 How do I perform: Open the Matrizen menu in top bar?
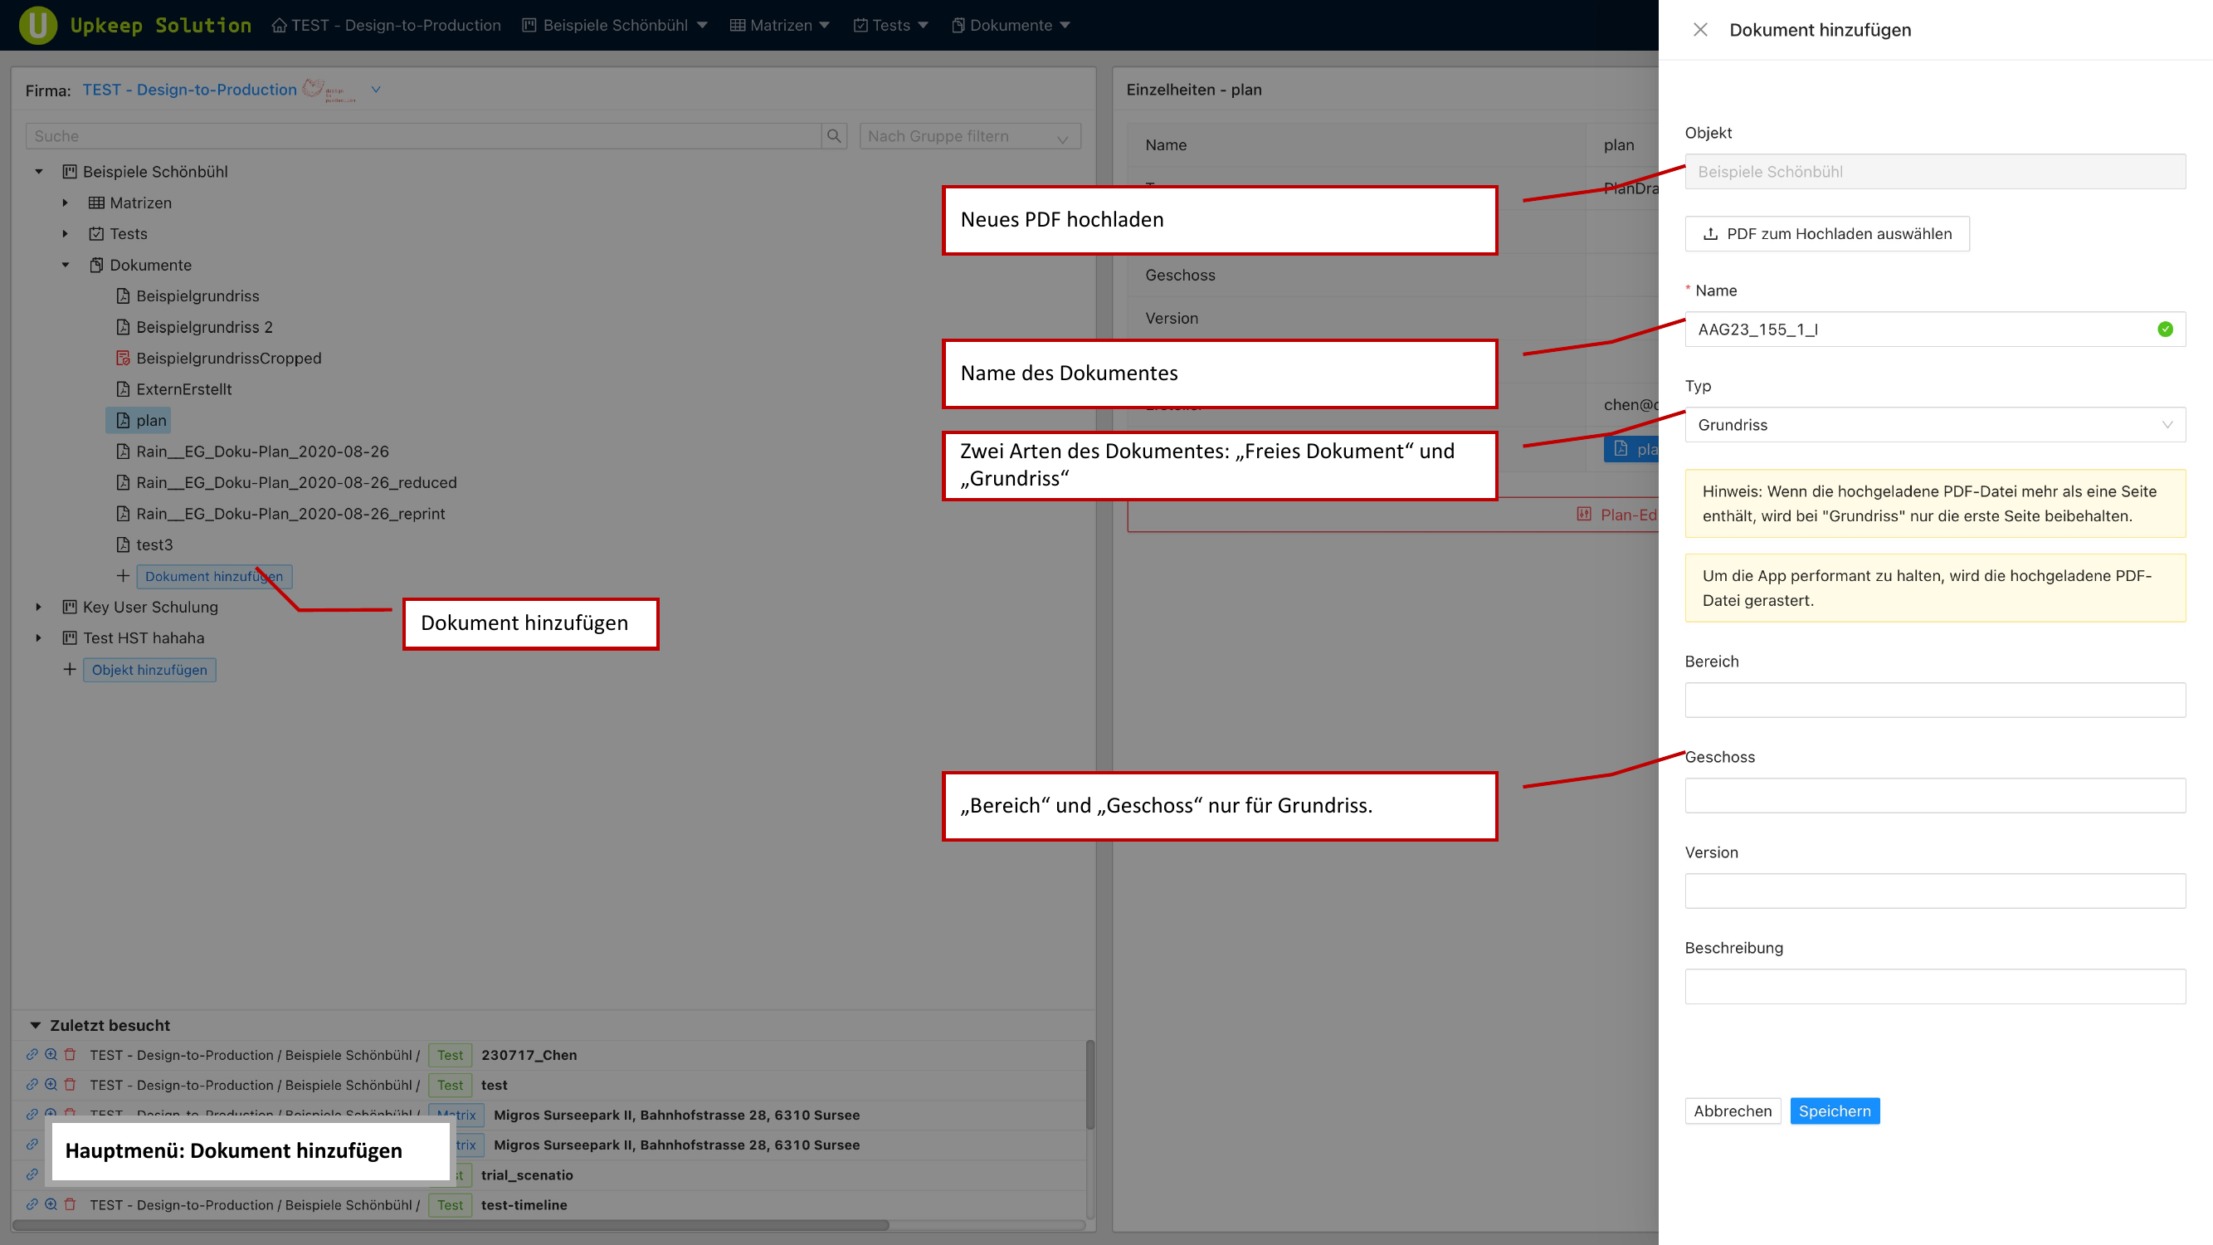(x=780, y=25)
